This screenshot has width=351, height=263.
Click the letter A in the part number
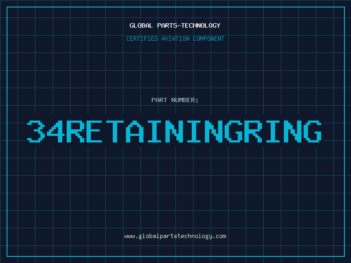click(x=135, y=131)
